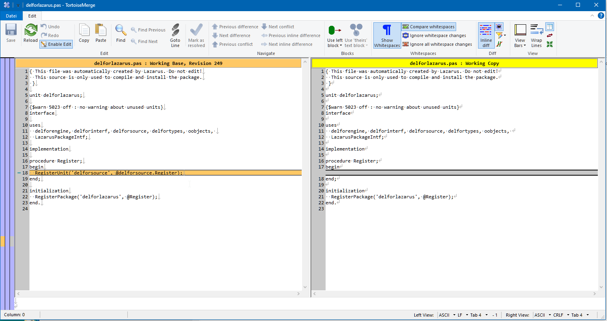Click left pane horizontal scrollbar right arrow
The width and height of the screenshot is (607, 321).
point(299,294)
